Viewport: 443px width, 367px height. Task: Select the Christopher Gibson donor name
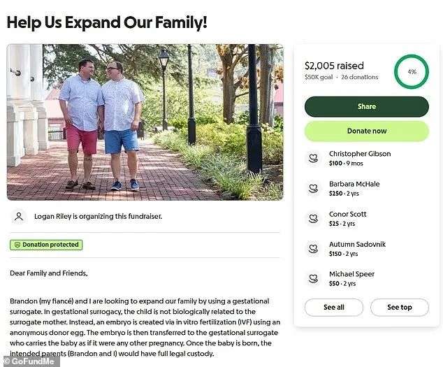tap(359, 154)
